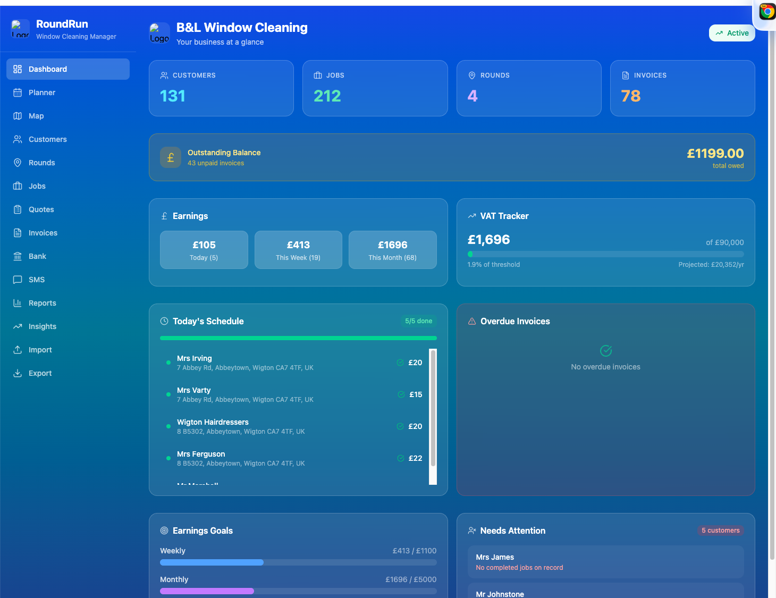Click the Rounds pin icon in sidebar

click(x=18, y=163)
